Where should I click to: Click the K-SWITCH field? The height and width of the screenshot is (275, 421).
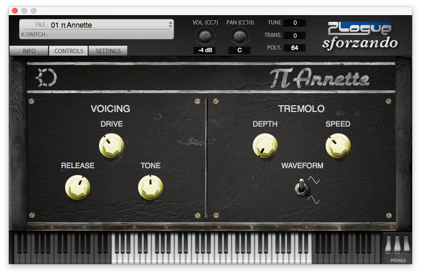click(x=96, y=34)
